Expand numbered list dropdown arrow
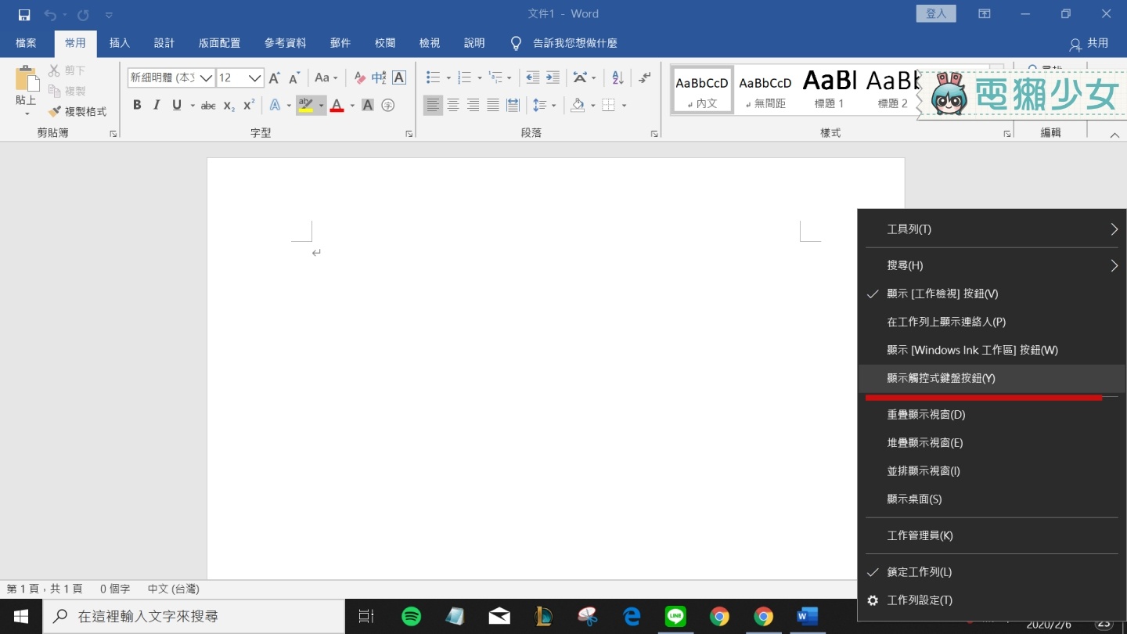 480,77
